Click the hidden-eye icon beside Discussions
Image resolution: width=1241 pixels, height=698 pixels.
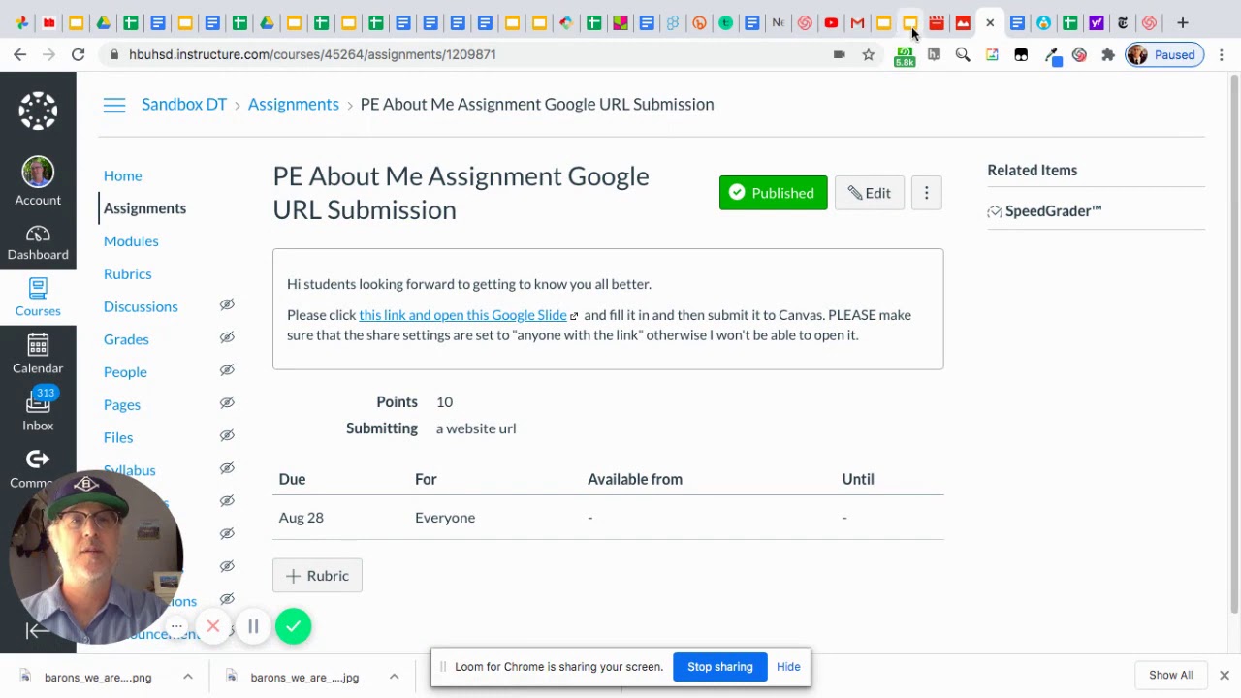[x=227, y=304]
